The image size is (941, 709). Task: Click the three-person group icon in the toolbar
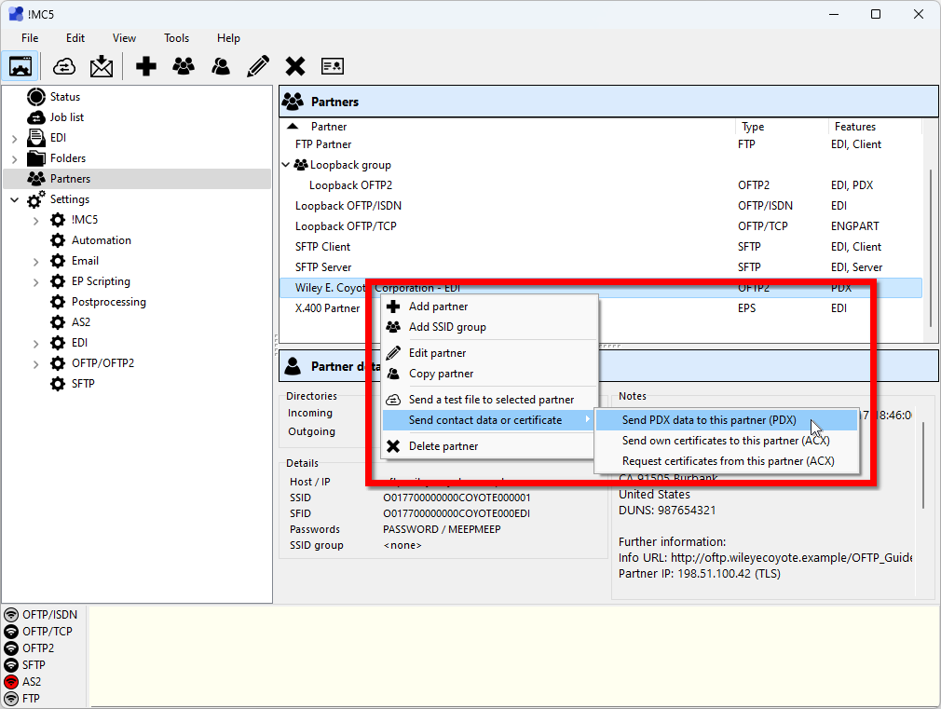(184, 66)
